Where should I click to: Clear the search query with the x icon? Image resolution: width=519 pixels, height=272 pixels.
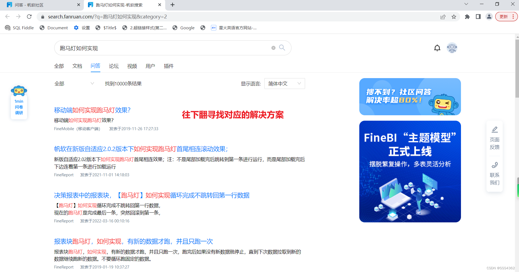point(273,48)
